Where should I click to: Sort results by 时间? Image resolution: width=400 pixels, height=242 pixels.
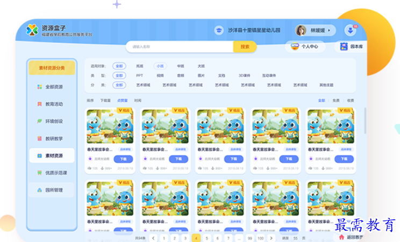(x=138, y=101)
